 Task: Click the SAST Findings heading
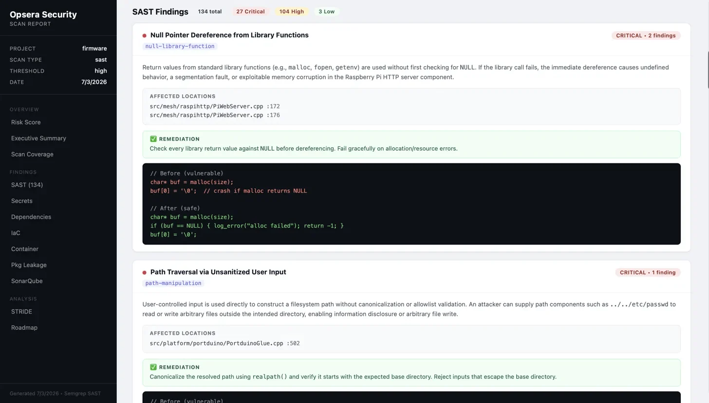(x=160, y=12)
